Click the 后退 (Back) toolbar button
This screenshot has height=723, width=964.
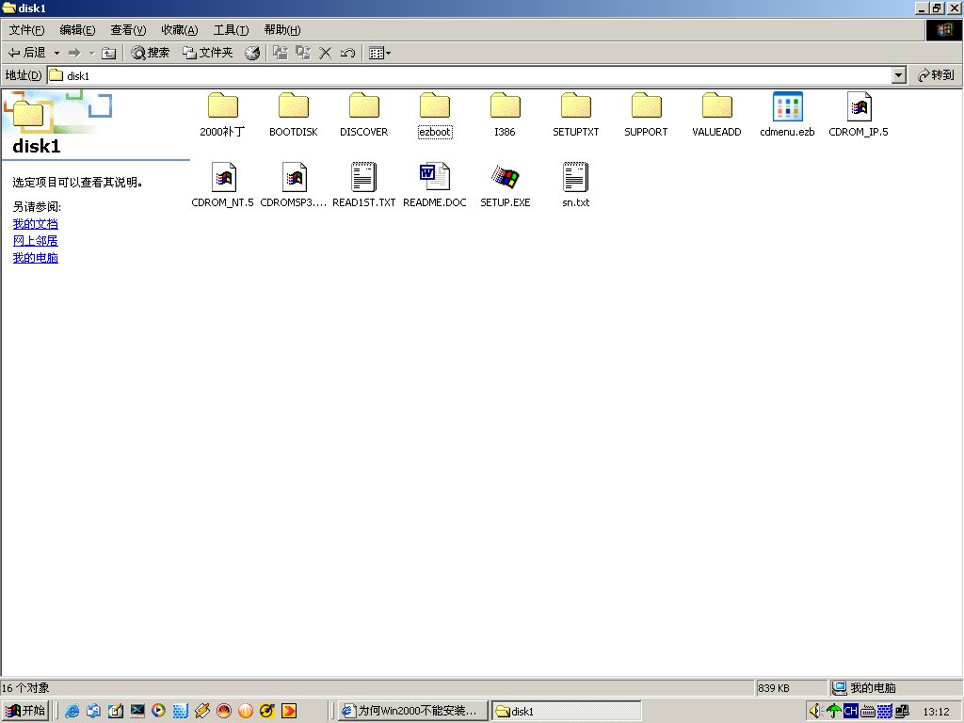26,53
